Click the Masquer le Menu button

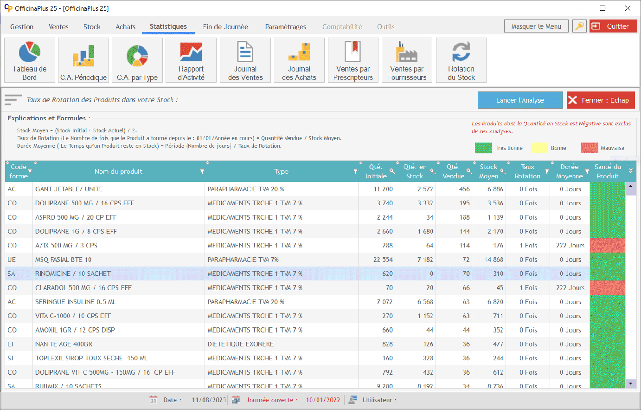(x=536, y=26)
